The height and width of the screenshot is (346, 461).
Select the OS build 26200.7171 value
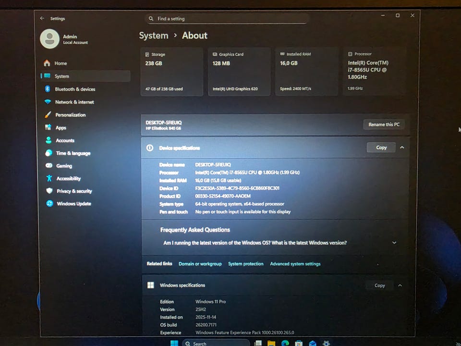[x=206, y=325]
